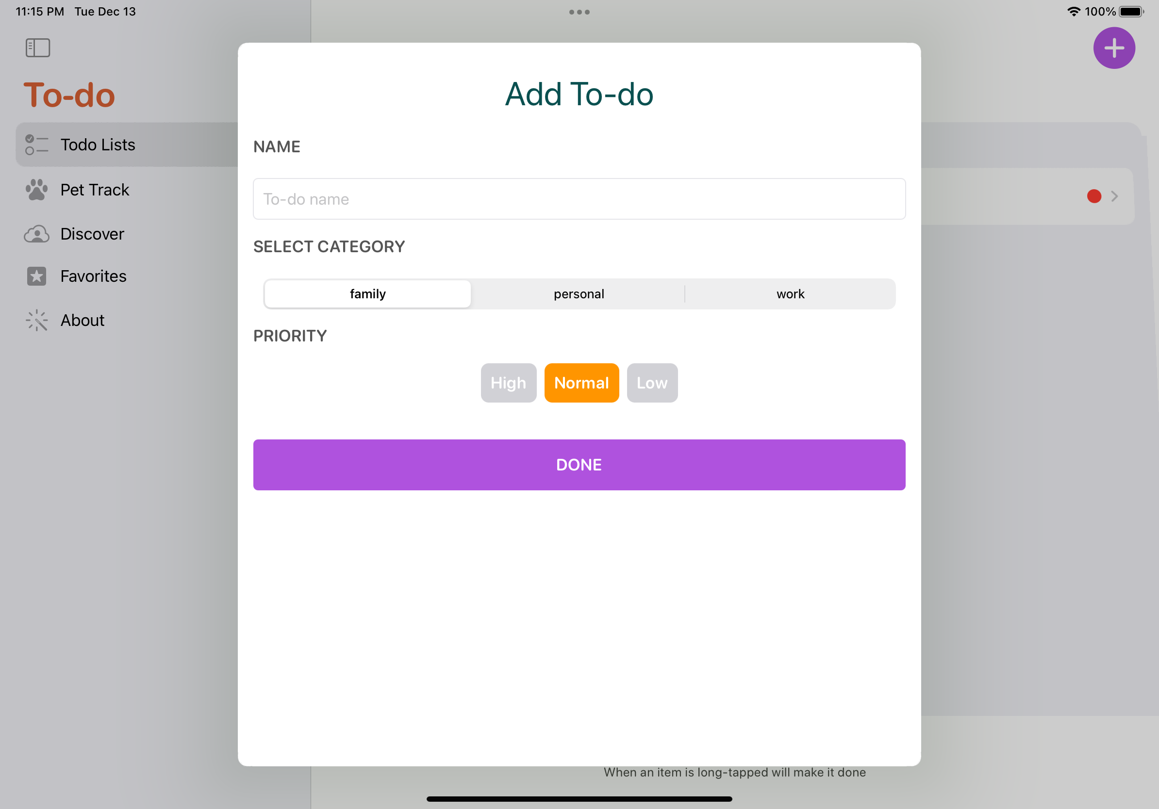Image resolution: width=1159 pixels, height=809 pixels.
Task: Select the About section icon
Action: (x=36, y=320)
